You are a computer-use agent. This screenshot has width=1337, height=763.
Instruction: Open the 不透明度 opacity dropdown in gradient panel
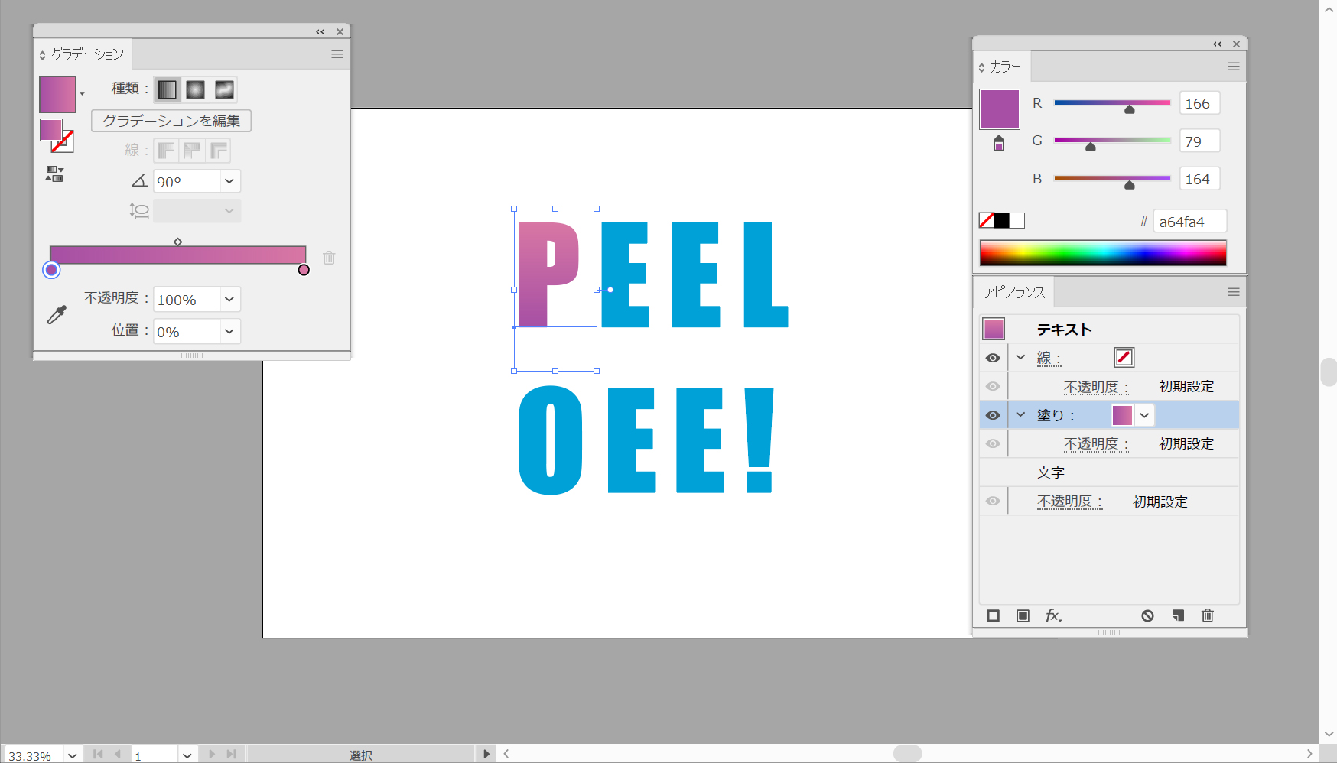pyautogui.click(x=229, y=299)
